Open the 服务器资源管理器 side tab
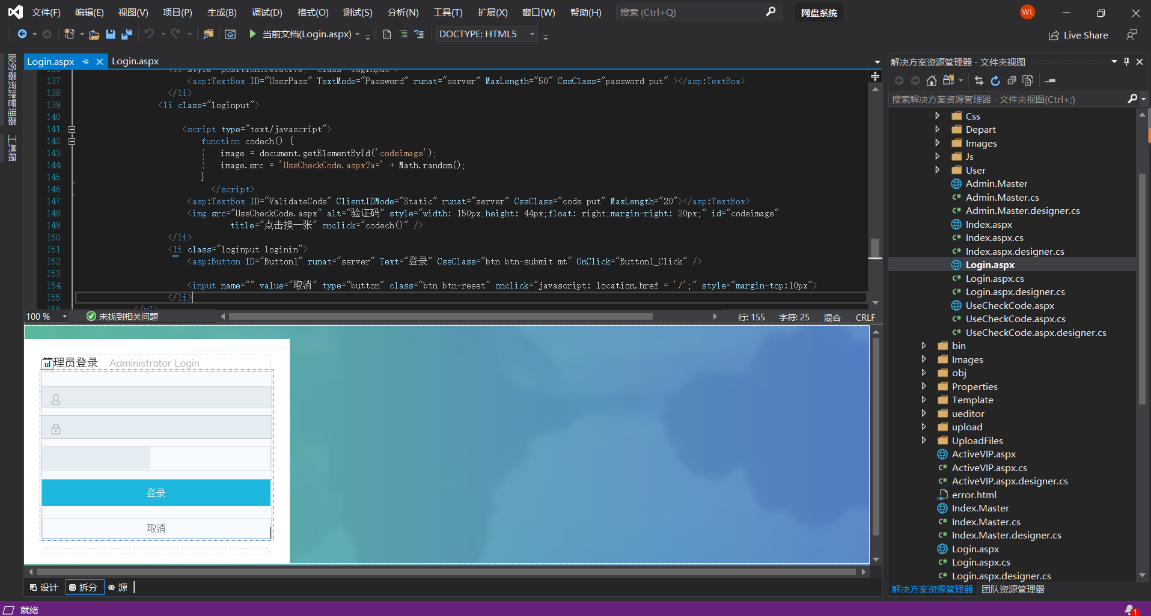This screenshot has height=616, width=1151. point(12,89)
